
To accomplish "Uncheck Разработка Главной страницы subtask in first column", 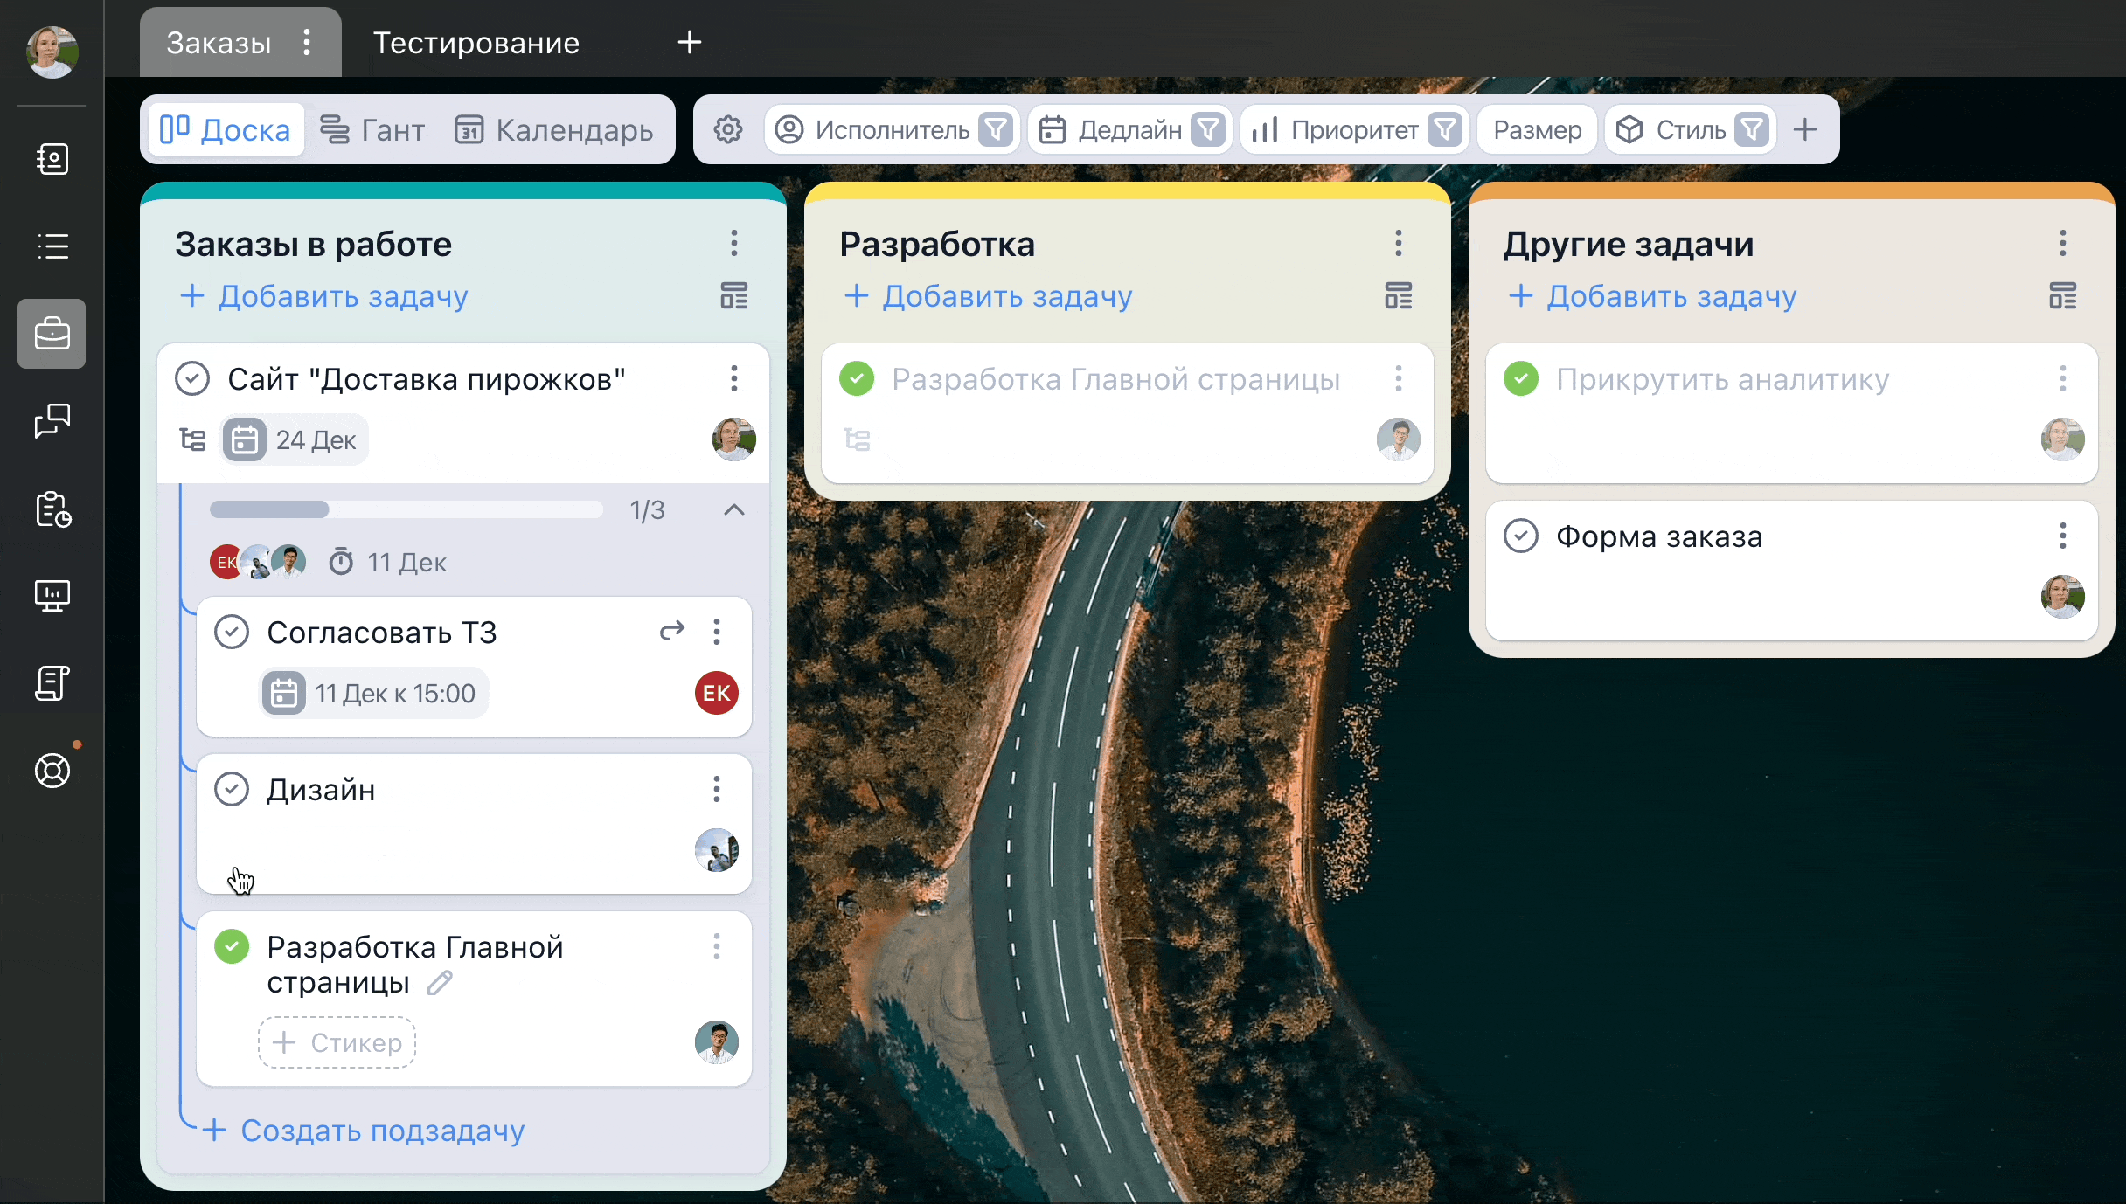I will [x=232, y=946].
